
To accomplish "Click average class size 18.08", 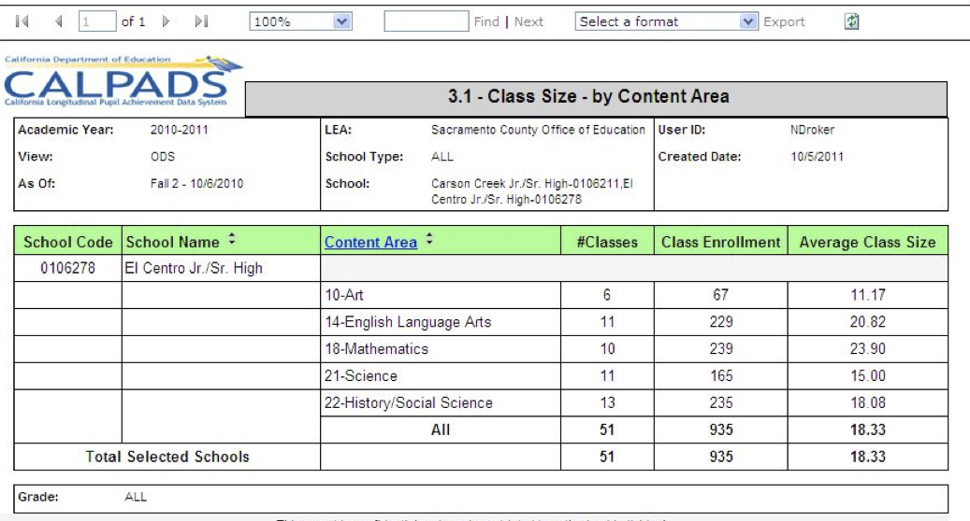I will coord(867,403).
